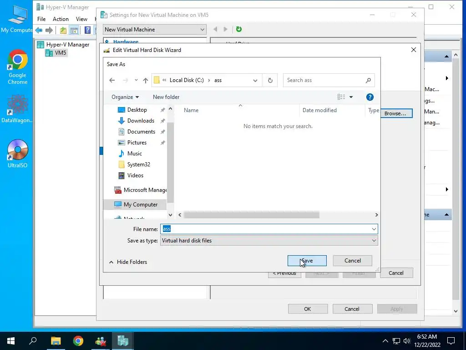Open the View menu in Hyper-V Manager
The width and height of the screenshot is (466, 350).
(x=81, y=19)
